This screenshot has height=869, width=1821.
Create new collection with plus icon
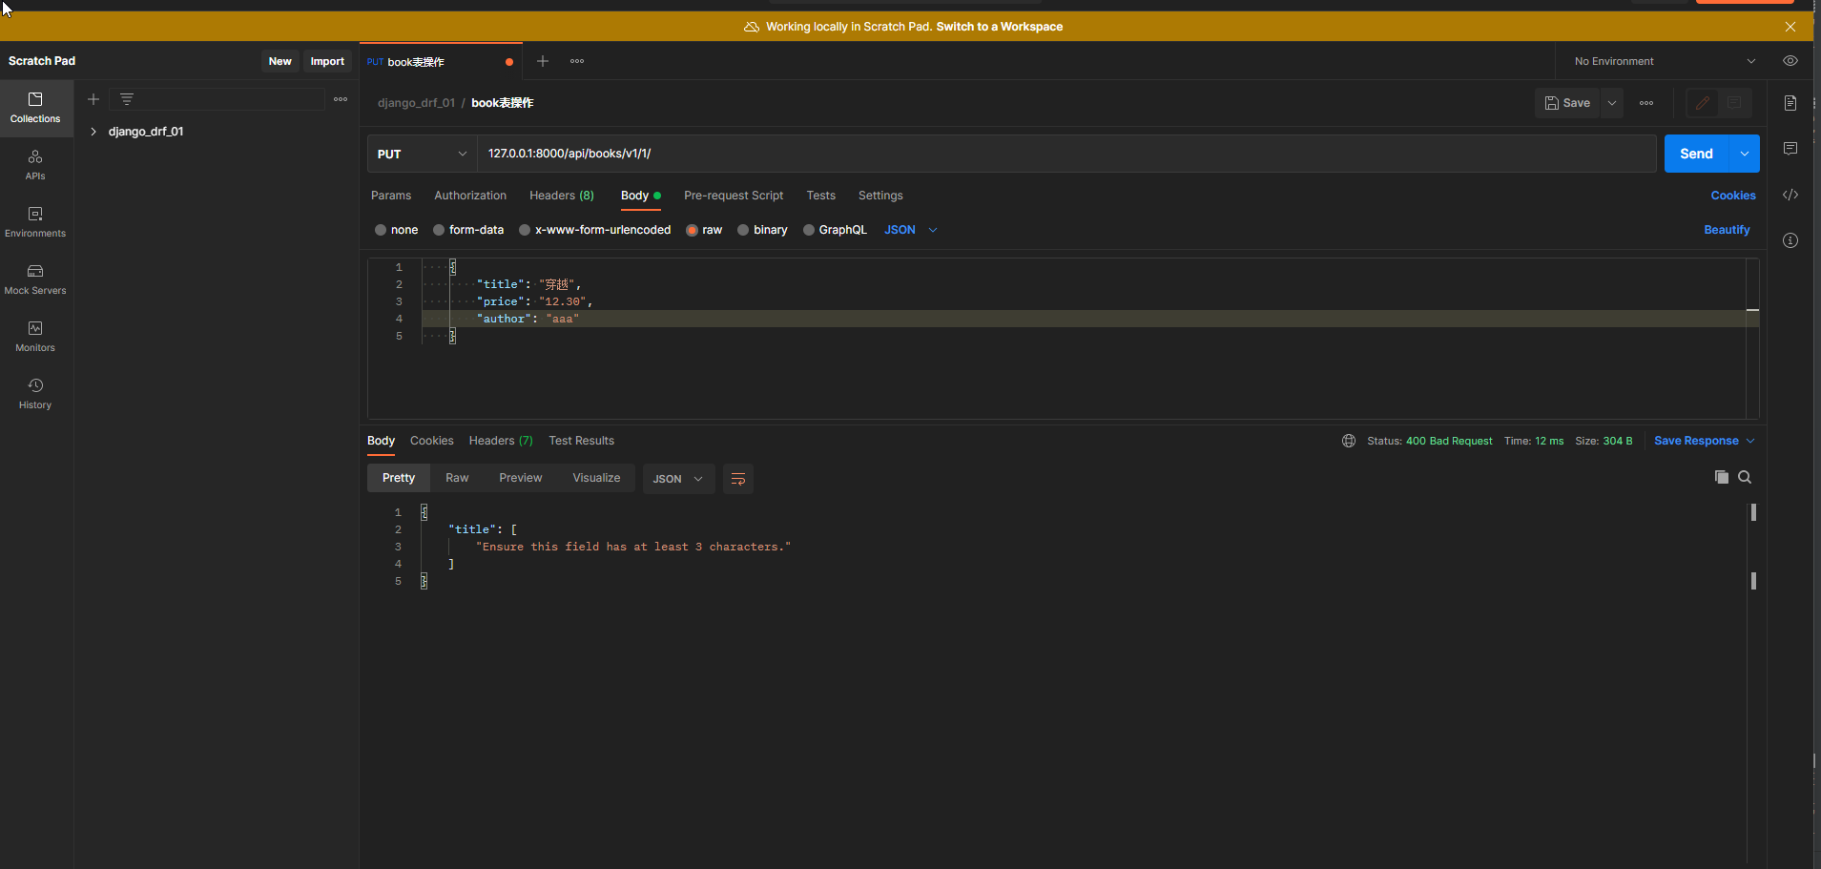(x=93, y=99)
